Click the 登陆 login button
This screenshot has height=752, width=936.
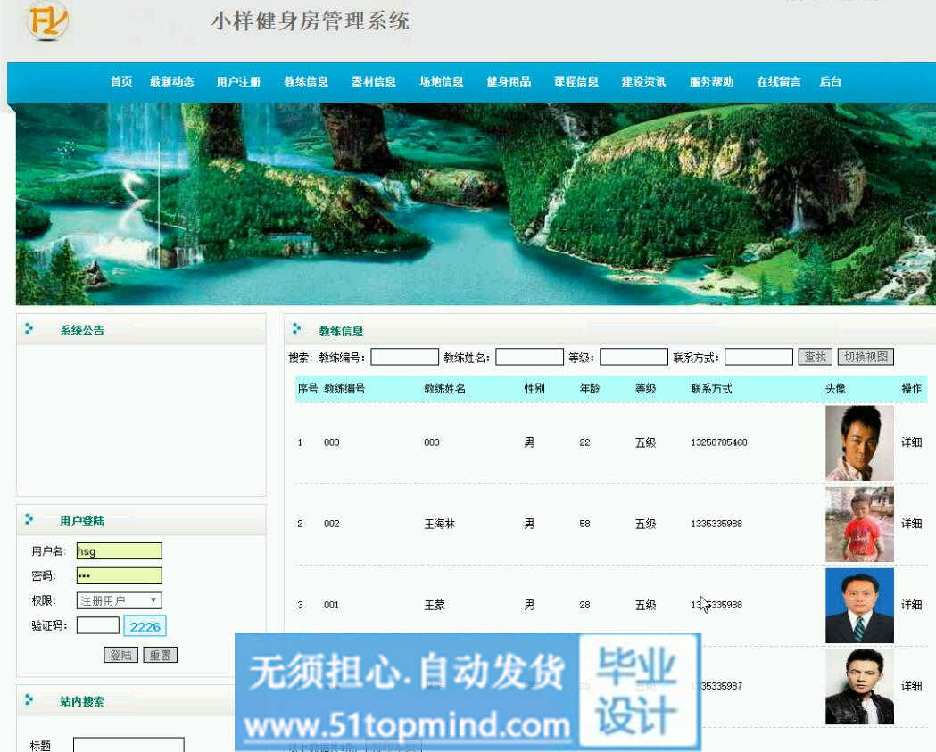click(121, 655)
